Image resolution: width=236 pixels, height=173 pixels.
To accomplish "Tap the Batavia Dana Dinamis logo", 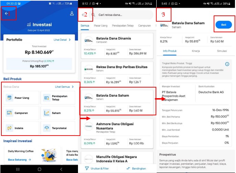I will coord(89,41).
